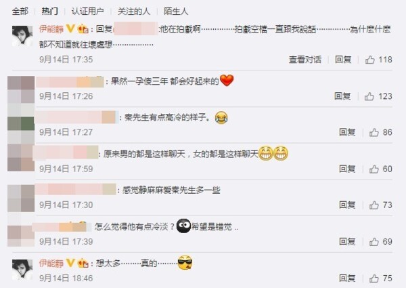Switch to the 全部 comments tab
The height and width of the screenshot is (288, 406).
20,11
